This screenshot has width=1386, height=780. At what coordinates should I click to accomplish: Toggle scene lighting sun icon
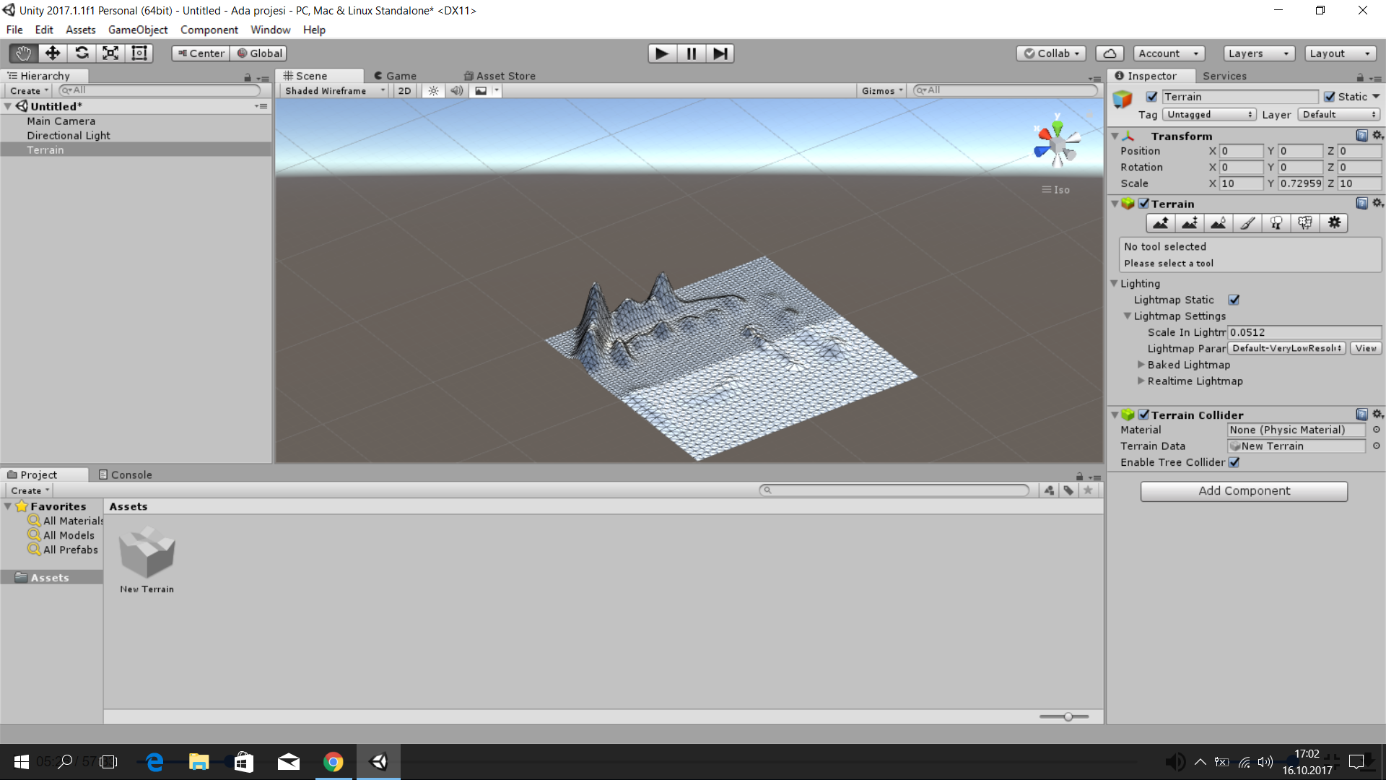433,91
